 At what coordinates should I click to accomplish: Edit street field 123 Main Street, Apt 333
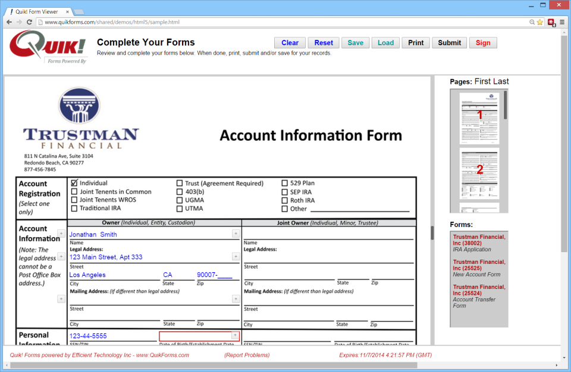150,257
